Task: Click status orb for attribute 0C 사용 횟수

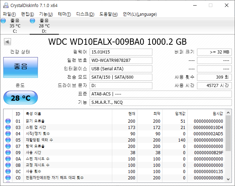Action: 8,171
